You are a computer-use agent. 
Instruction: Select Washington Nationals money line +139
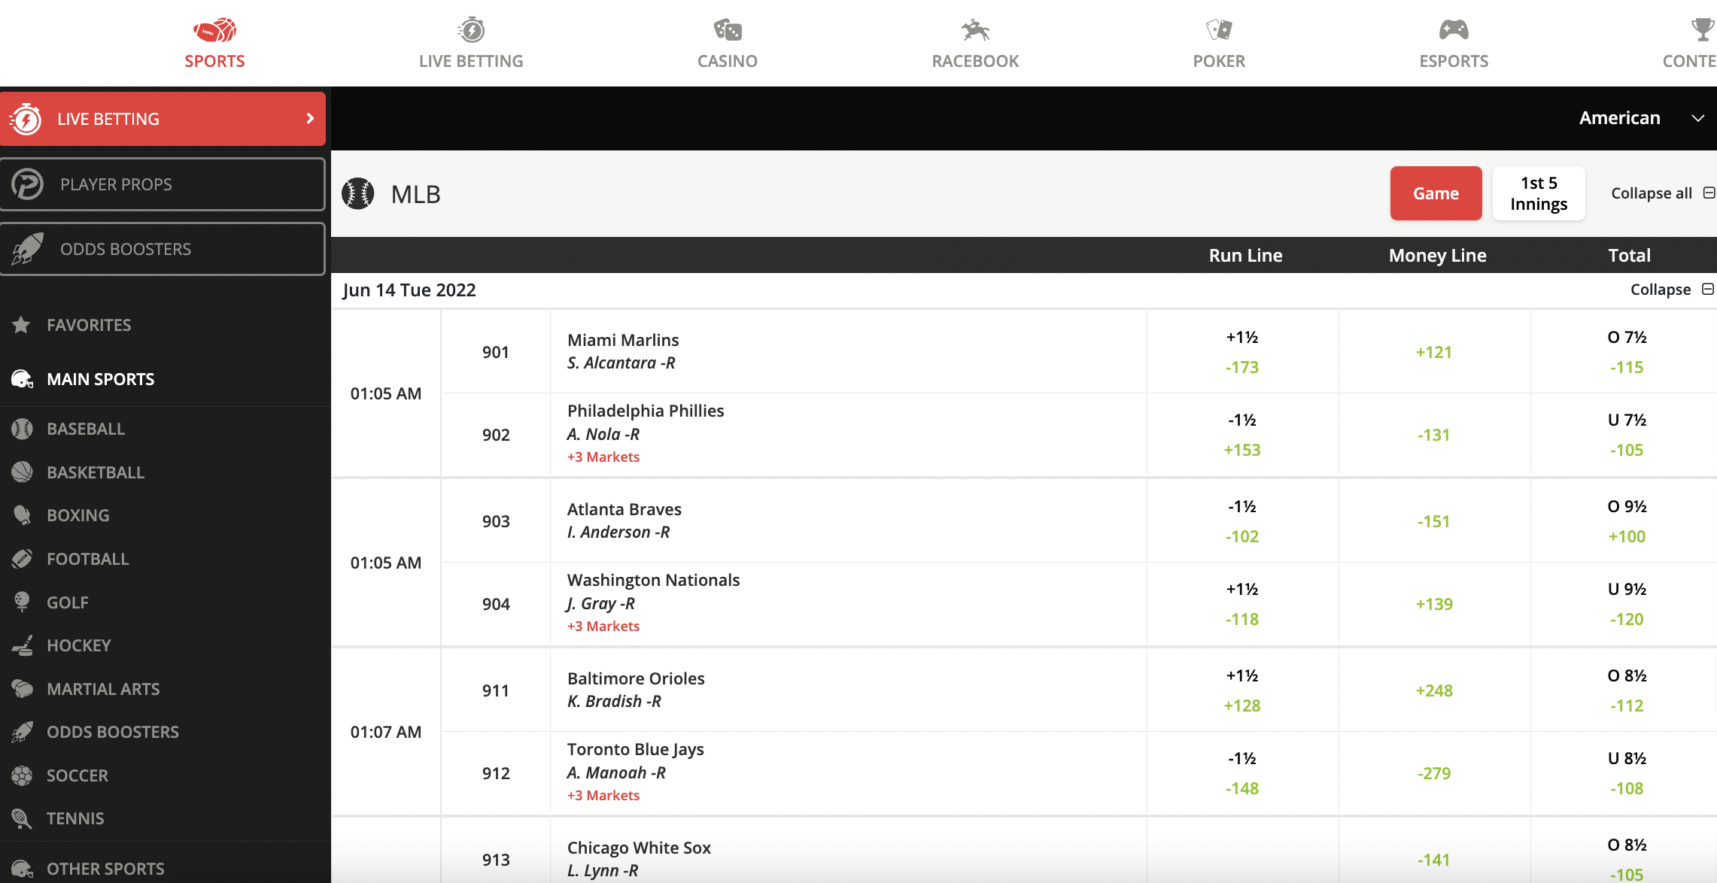tap(1434, 604)
